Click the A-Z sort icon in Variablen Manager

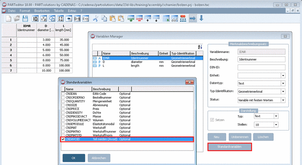coord(199,47)
